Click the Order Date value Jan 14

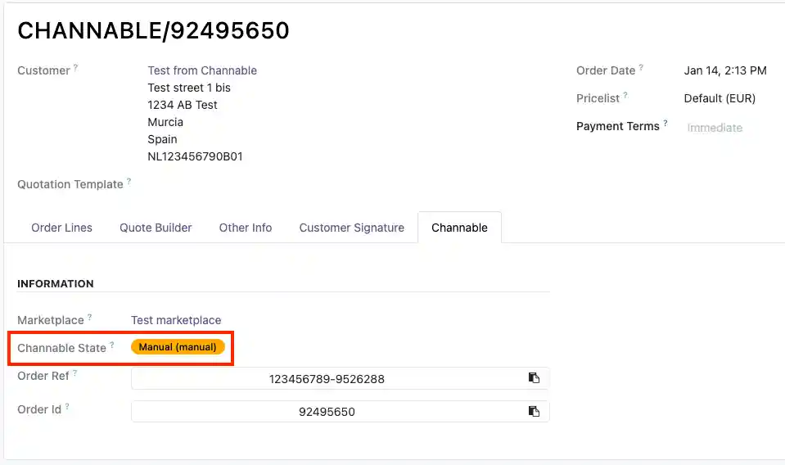[x=724, y=70]
